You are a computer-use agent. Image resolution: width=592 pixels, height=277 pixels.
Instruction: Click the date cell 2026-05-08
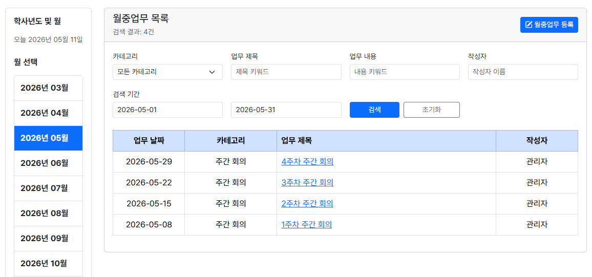tap(149, 225)
